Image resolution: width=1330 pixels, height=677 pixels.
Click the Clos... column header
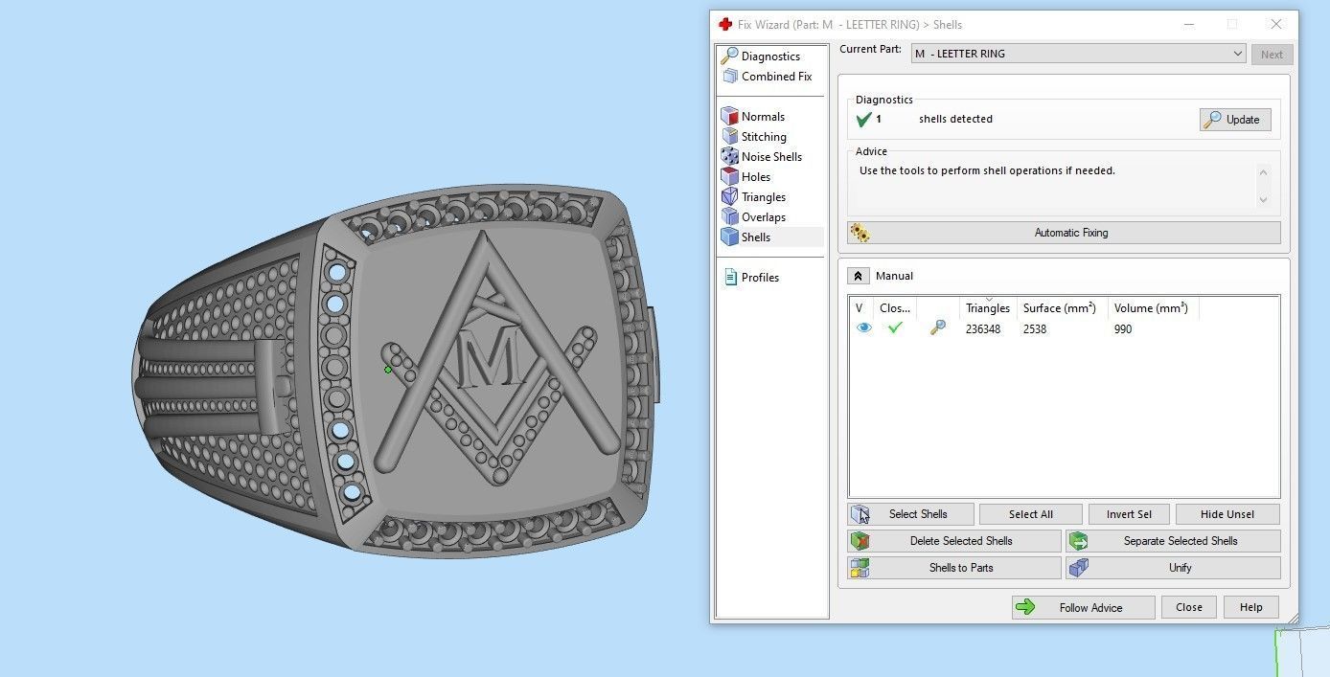click(895, 308)
